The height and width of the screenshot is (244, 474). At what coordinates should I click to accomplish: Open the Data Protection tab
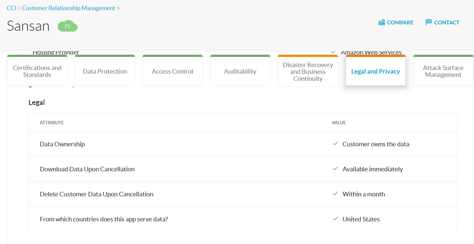coord(105,71)
